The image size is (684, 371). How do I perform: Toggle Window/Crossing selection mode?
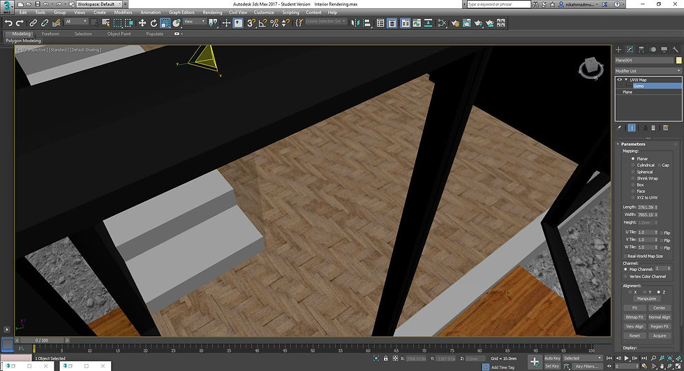click(128, 23)
